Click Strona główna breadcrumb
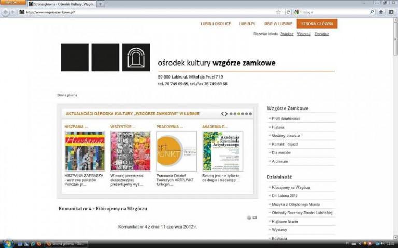The image size is (398, 248). pos(67,95)
